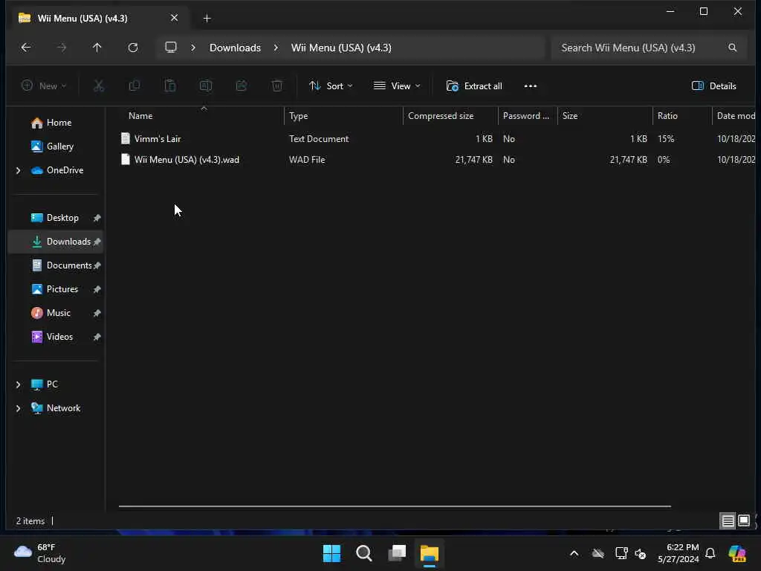761x571 pixels.
Task: Click chevron after Downloads in address bar
Action: pyautogui.click(x=276, y=48)
